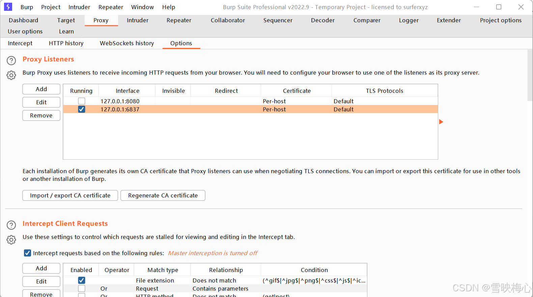533x297 pixels.
Task: Sort listeners by Interface column
Action: click(127, 91)
